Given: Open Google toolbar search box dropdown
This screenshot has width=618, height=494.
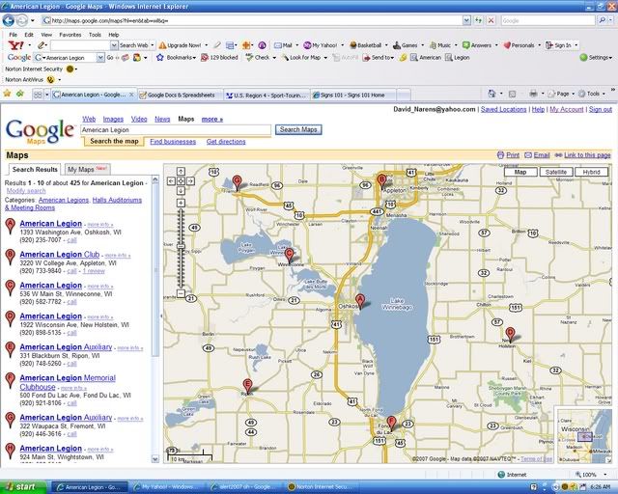Looking at the screenshot, I should tap(100, 58).
